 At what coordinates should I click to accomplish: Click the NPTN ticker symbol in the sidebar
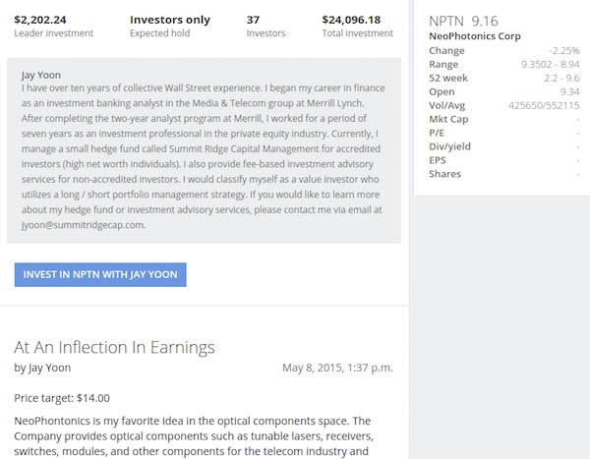pyautogui.click(x=446, y=21)
